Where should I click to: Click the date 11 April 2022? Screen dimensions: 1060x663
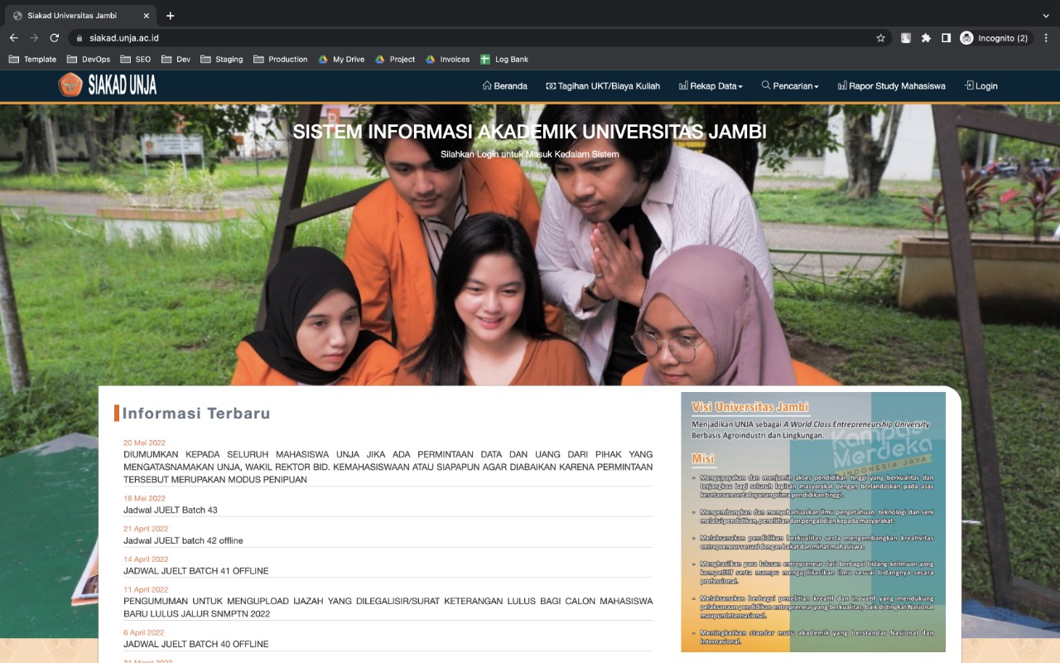[x=146, y=590]
